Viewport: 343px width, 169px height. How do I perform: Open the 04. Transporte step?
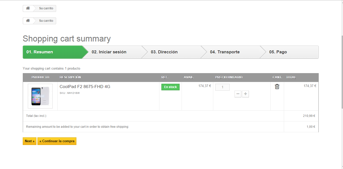225,52
